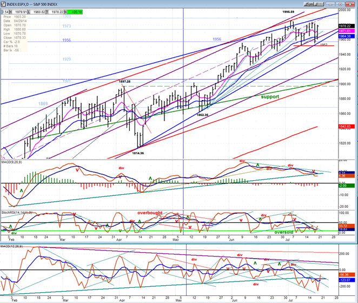Click the 1814.36 low annotation
The width and height of the screenshot is (358, 303).
coord(138,153)
